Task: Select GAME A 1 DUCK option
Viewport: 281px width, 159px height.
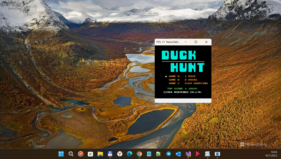Action: 182,76
